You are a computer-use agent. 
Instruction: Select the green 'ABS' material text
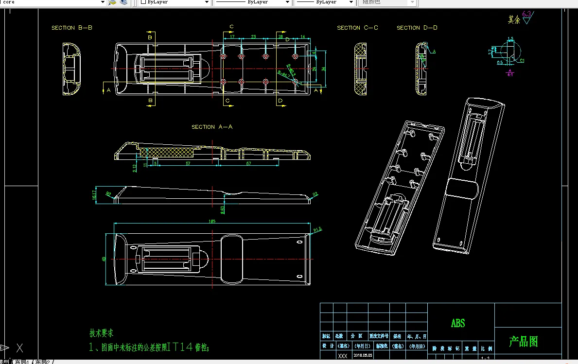458,323
